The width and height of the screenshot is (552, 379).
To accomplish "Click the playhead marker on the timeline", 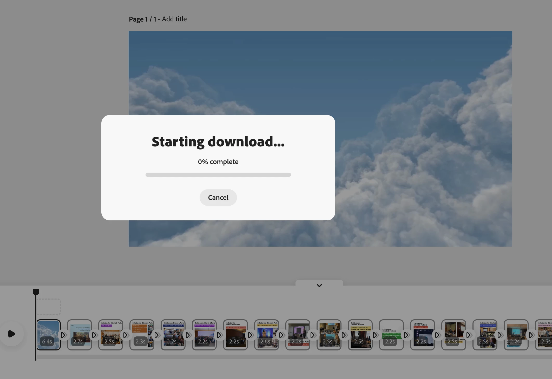I will pos(36,292).
